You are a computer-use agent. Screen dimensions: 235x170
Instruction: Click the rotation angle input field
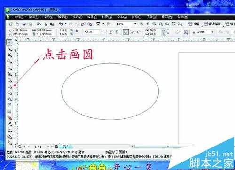94,32
